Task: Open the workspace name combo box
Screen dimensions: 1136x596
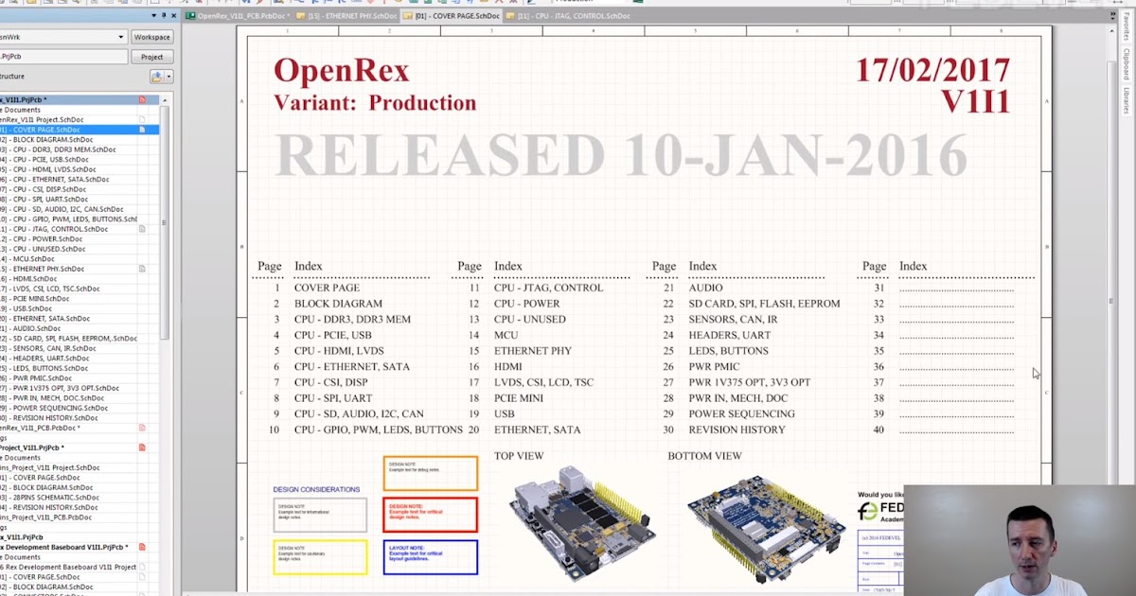Action: point(63,37)
